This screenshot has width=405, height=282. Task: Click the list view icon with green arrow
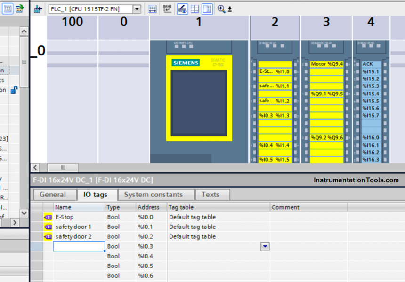[x=20, y=8]
